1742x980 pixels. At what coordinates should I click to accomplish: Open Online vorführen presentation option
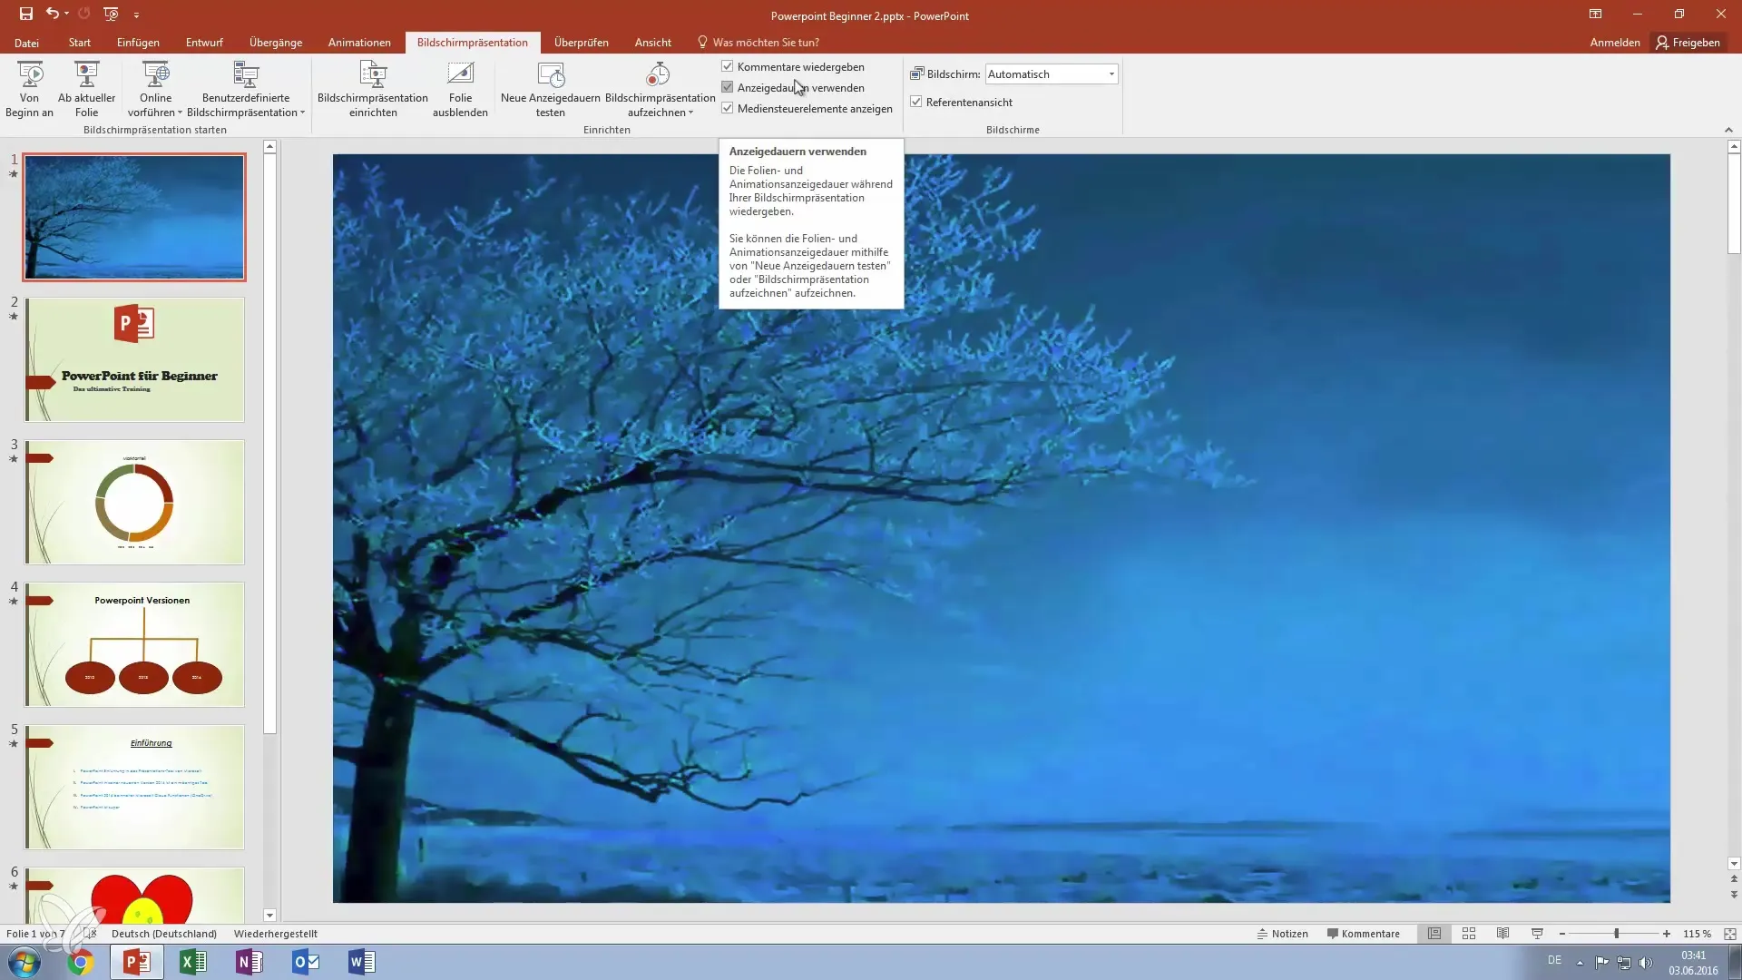click(x=155, y=89)
